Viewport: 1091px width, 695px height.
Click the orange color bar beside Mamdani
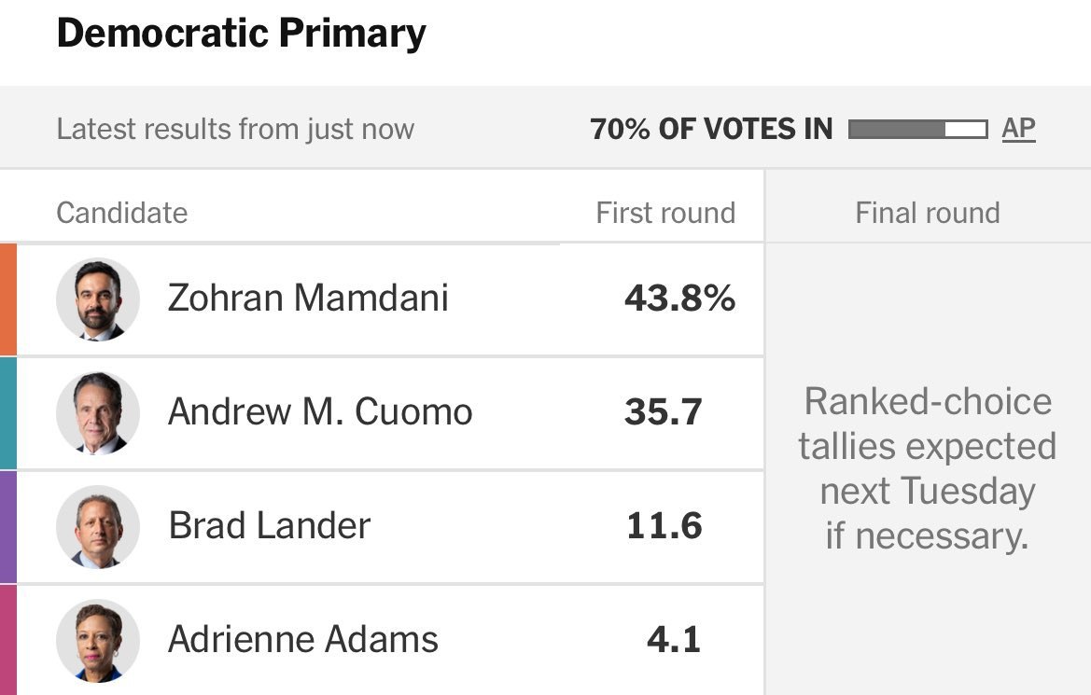[x=7, y=299]
